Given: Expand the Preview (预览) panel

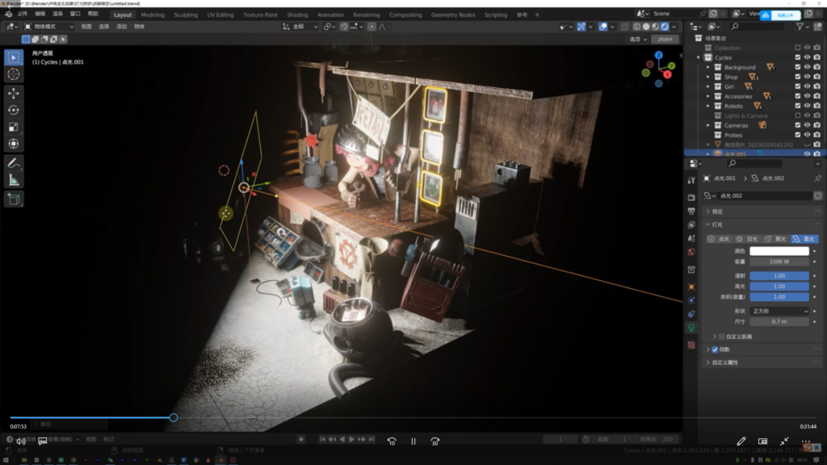Looking at the screenshot, I should tap(708, 212).
